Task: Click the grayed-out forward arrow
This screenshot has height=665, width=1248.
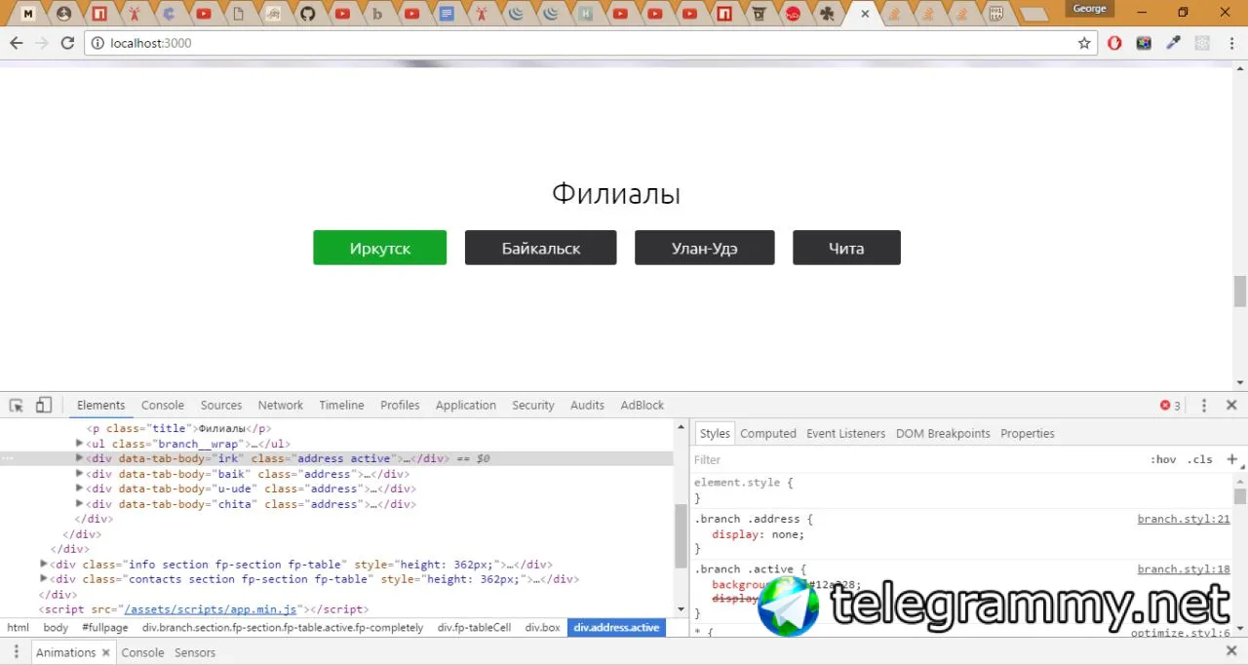Action: 41,43
